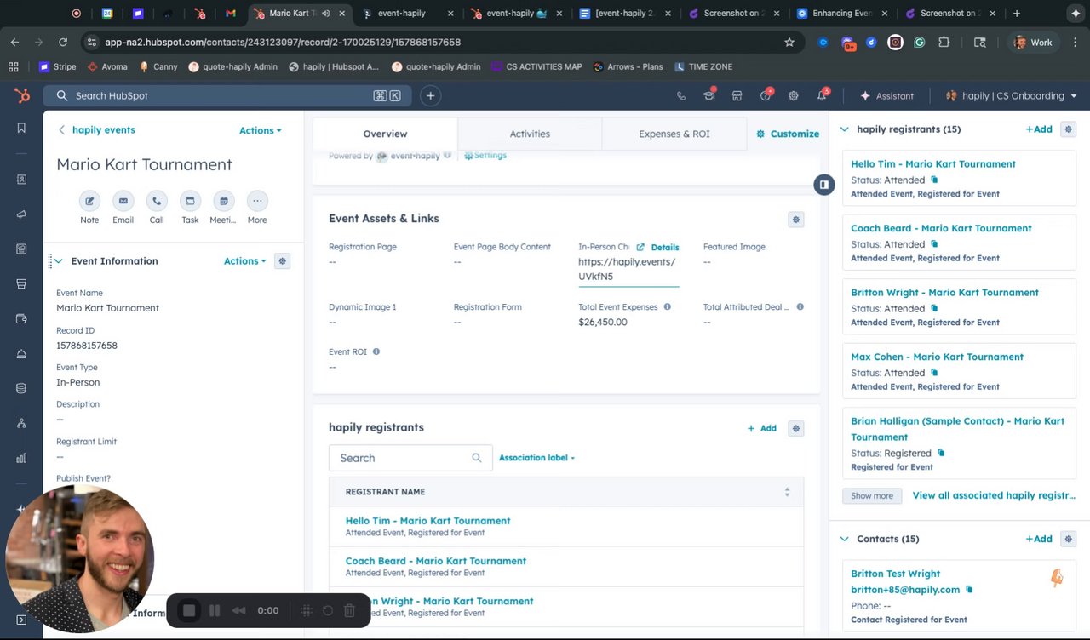Viewport: 1090px width, 640px height.
Task: Schedule a Meeting from the record
Action: (x=223, y=201)
